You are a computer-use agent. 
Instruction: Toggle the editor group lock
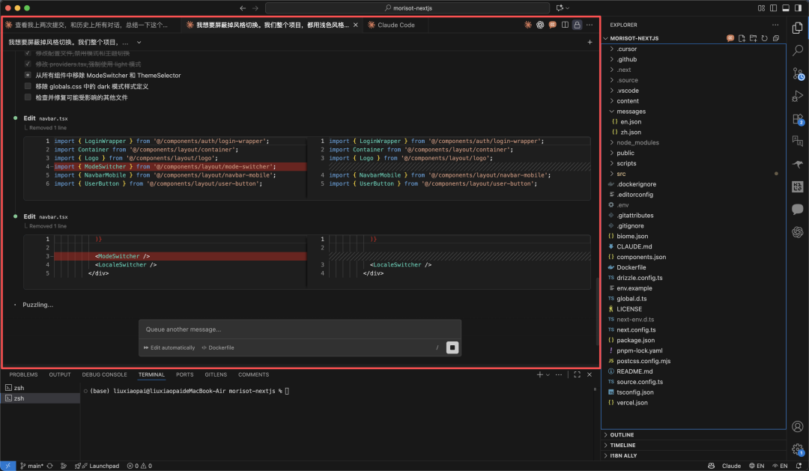tap(578, 25)
